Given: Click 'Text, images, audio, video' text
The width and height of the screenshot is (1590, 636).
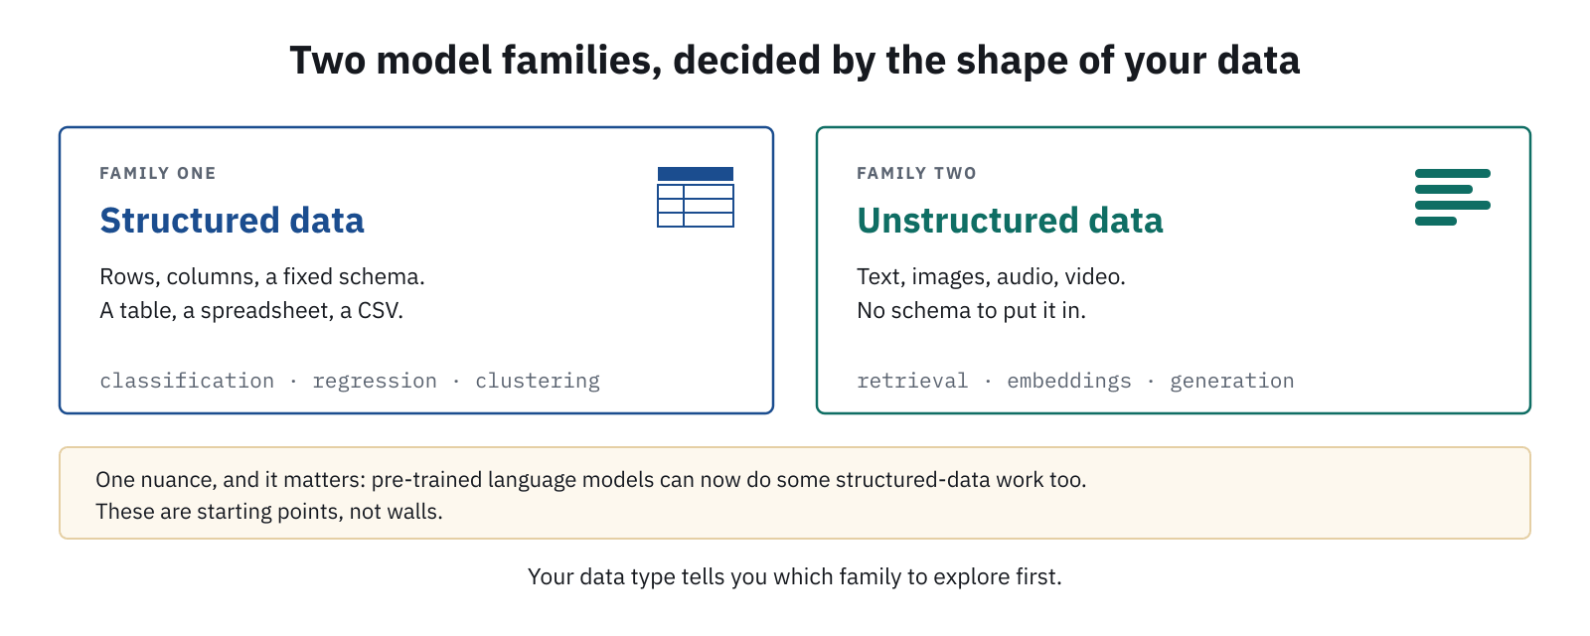Looking at the screenshot, I should pyautogui.click(x=991, y=276).
